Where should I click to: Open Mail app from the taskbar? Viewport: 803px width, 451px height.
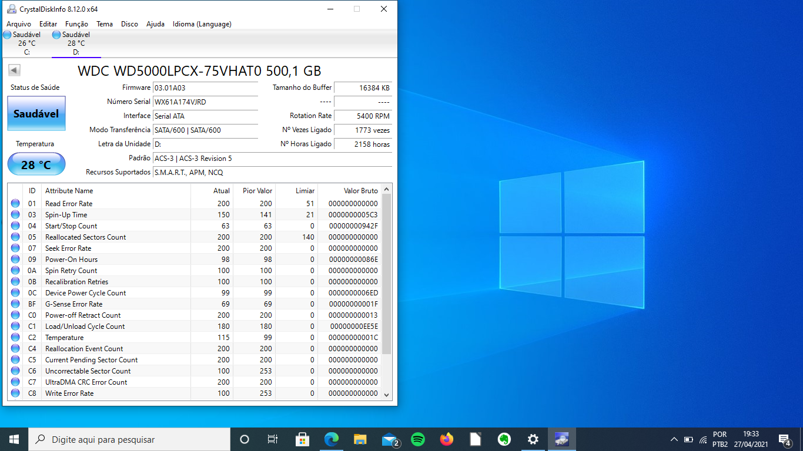pyautogui.click(x=390, y=439)
